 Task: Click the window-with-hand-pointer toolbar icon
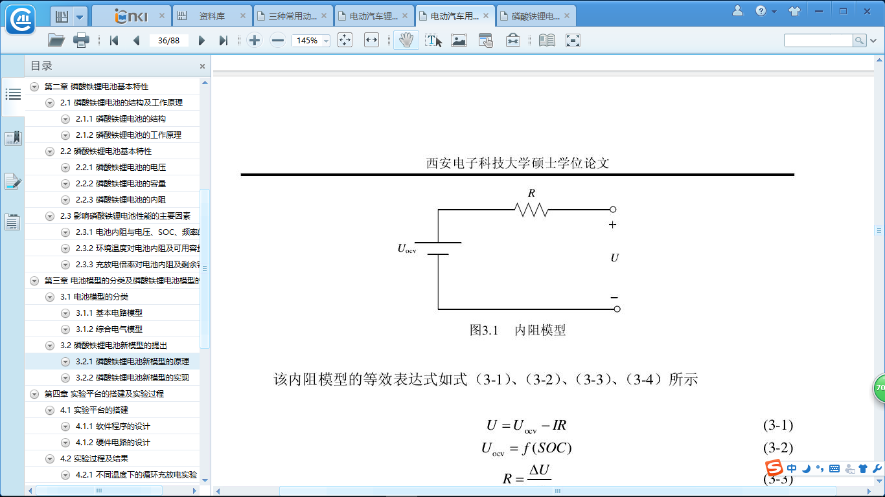point(486,40)
